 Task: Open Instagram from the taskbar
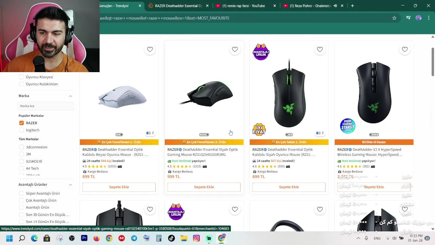coord(196,238)
